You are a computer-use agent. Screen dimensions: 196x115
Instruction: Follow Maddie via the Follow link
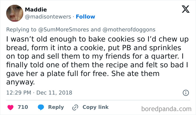pyautogui.click(x=86, y=17)
